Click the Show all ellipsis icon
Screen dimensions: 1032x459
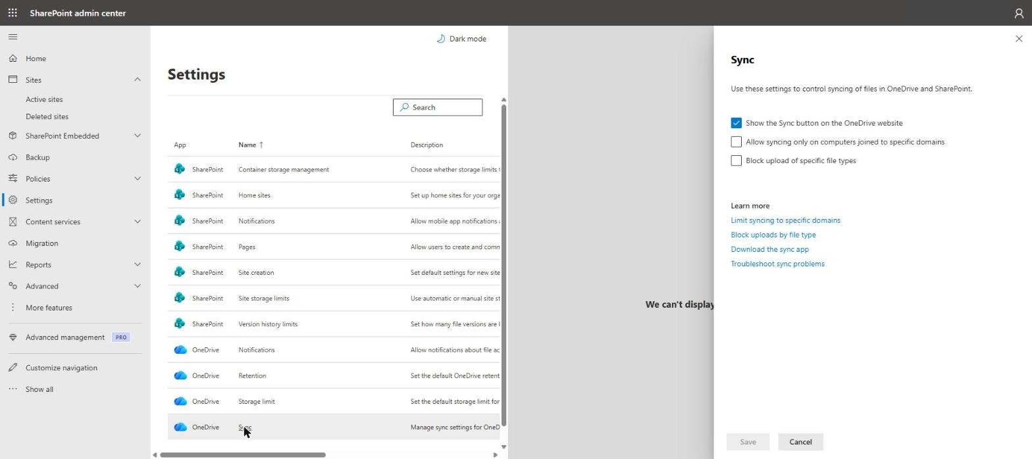(x=13, y=389)
